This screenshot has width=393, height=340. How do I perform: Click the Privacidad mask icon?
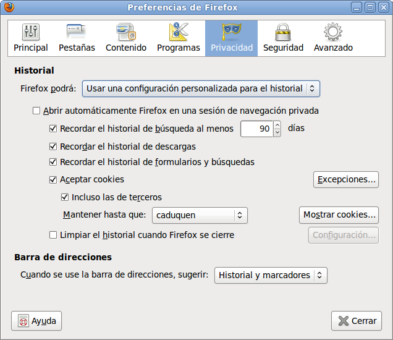pos(232,32)
